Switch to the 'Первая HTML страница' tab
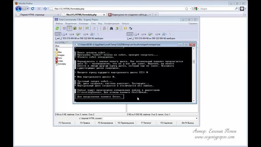 38,15
